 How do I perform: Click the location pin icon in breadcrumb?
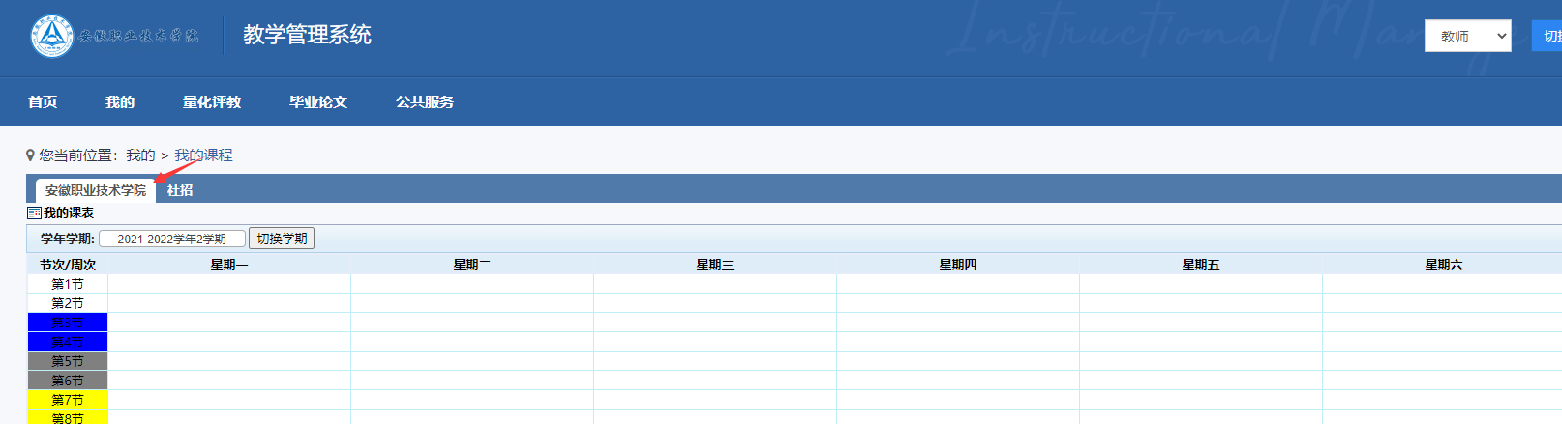(30, 155)
